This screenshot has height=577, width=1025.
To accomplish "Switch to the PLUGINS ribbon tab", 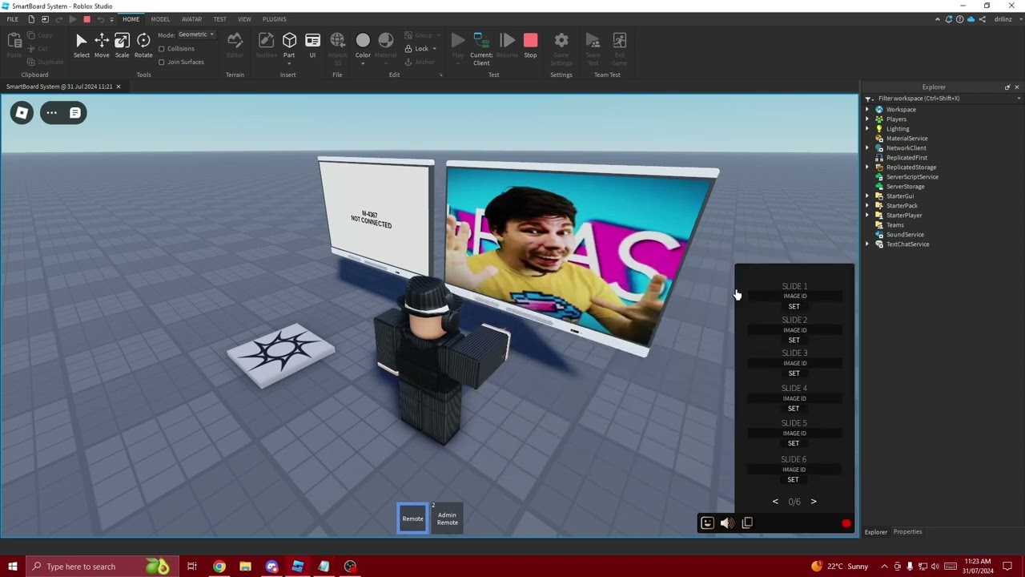I will coord(274,19).
